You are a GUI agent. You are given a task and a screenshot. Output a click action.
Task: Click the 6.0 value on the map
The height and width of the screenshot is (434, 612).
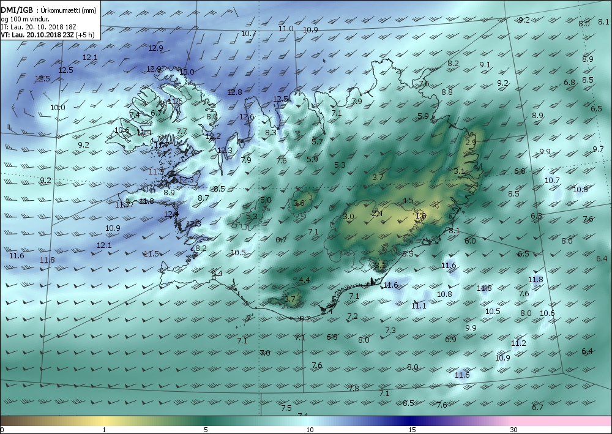470,241
